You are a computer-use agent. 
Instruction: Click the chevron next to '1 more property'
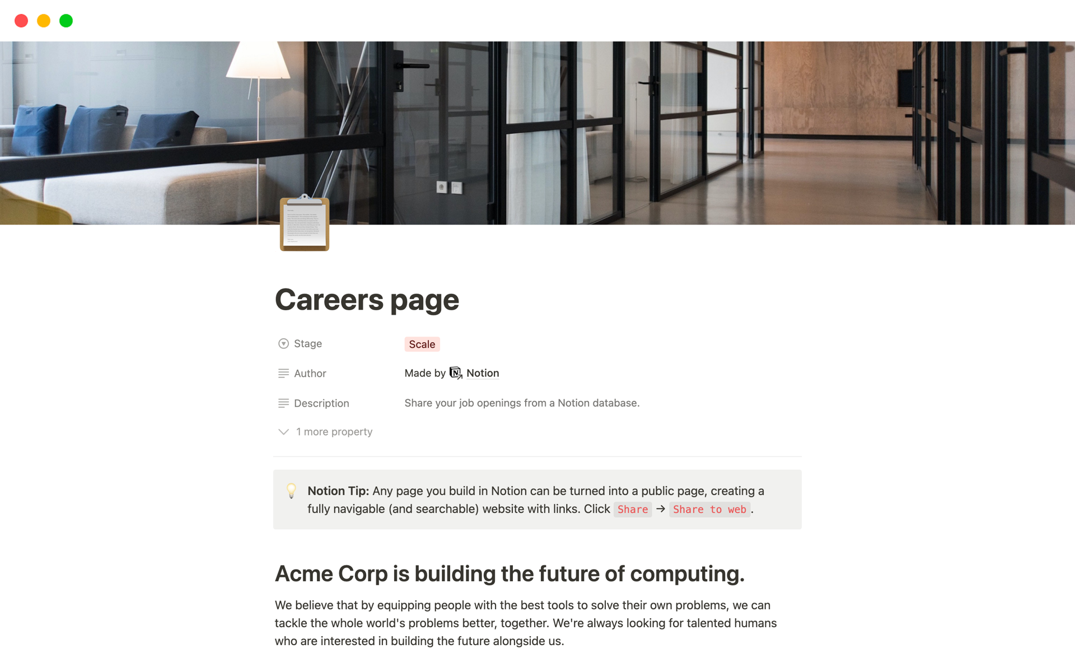point(284,431)
